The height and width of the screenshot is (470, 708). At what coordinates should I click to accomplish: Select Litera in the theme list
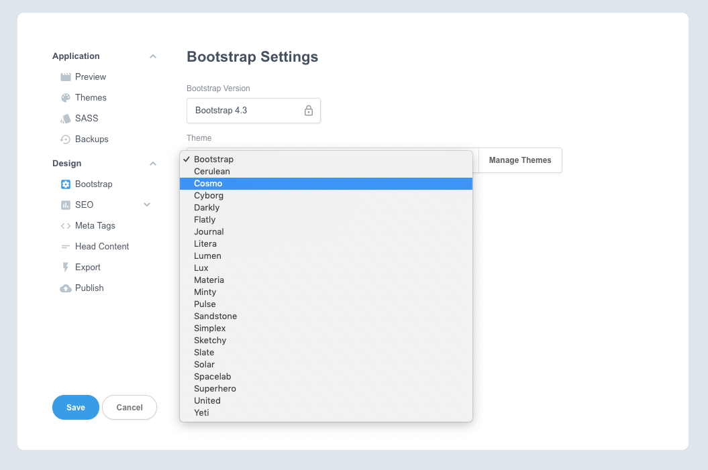click(326, 244)
